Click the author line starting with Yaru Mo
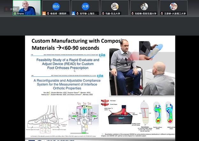Viewport: 199px width, 141px height. pos(67,93)
